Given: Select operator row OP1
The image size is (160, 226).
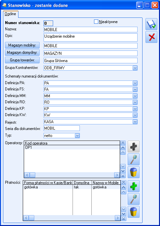Looking at the screenshot, I should pyautogui.click(x=72, y=147).
